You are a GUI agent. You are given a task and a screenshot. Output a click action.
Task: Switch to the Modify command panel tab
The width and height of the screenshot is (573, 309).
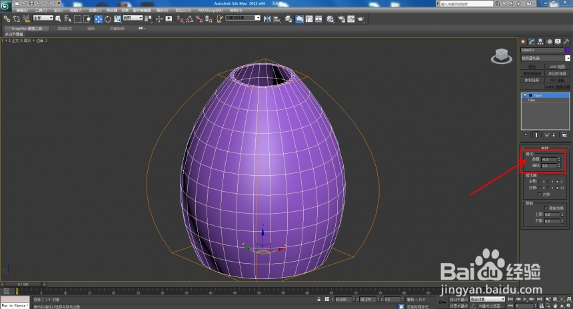(x=532, y=42)
